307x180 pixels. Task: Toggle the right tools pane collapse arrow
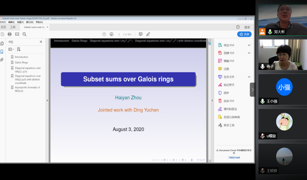click(212, 101)
